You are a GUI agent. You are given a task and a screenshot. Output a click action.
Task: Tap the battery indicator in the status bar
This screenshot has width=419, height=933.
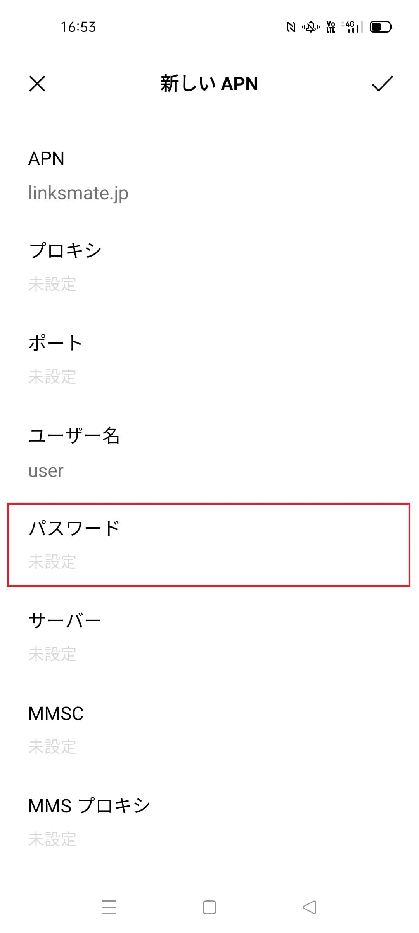[381, 27]
